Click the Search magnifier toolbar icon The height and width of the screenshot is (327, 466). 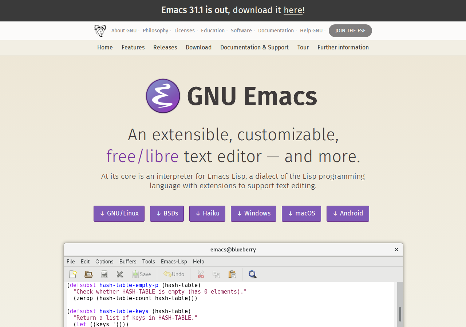[253, 274]
